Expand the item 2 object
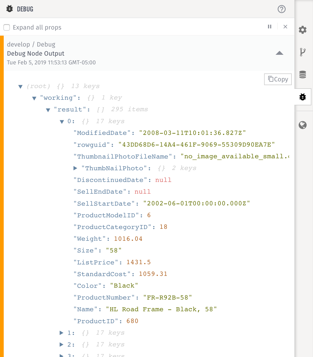The image size is (313, 357). tap(61, 344)
